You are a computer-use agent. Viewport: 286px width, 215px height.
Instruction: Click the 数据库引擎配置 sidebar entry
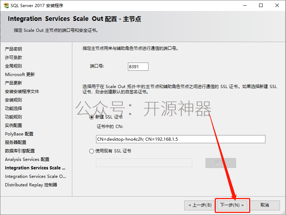coord(20,151)
